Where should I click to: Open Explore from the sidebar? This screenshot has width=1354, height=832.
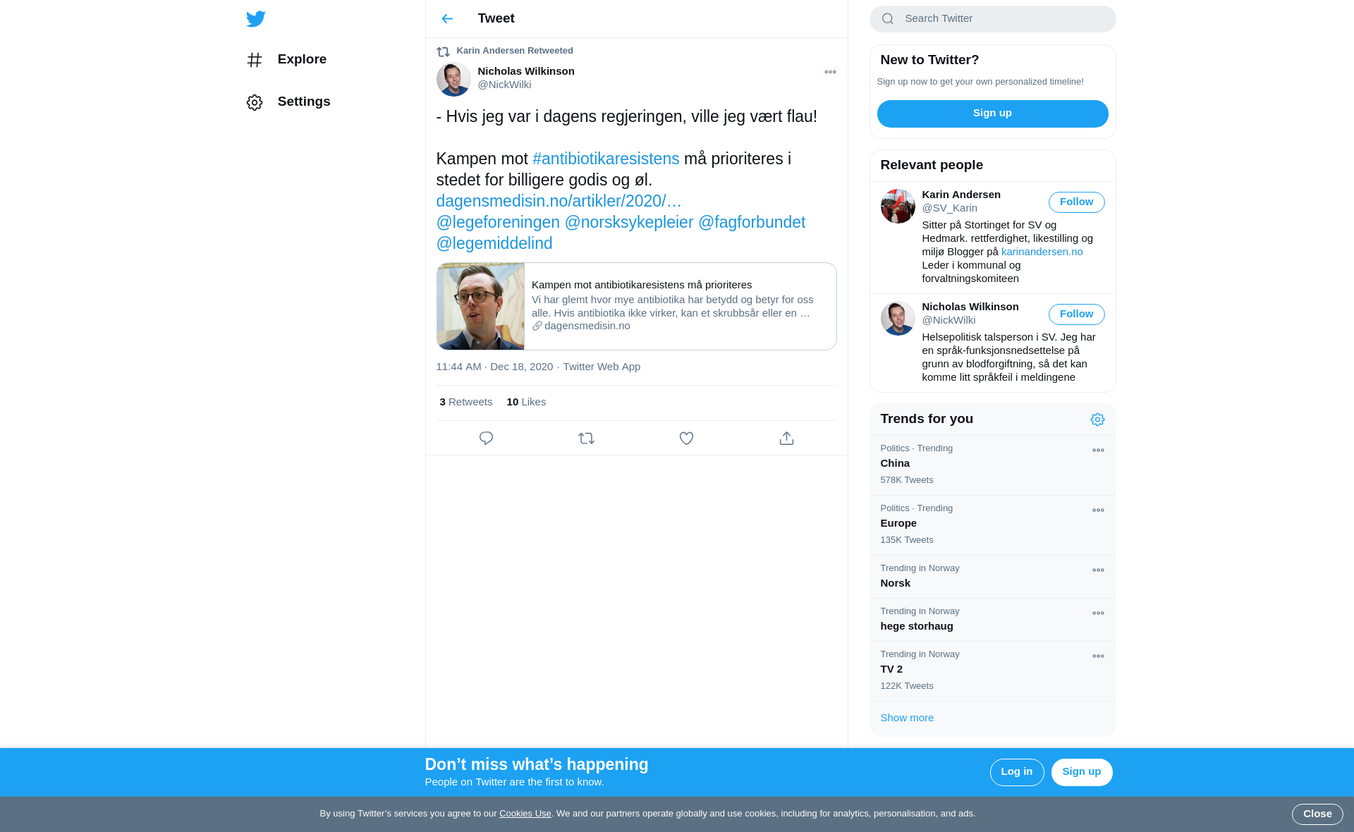[288, 60]
